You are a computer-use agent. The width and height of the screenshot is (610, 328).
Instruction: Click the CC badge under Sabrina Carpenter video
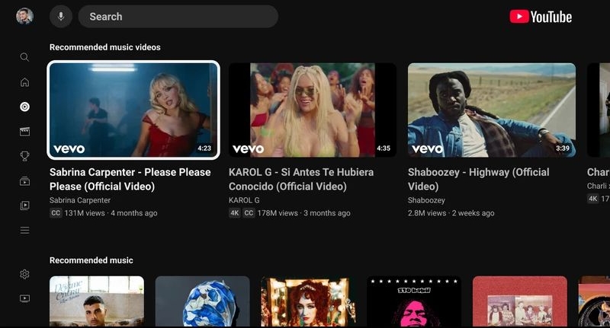pos(56,213)
